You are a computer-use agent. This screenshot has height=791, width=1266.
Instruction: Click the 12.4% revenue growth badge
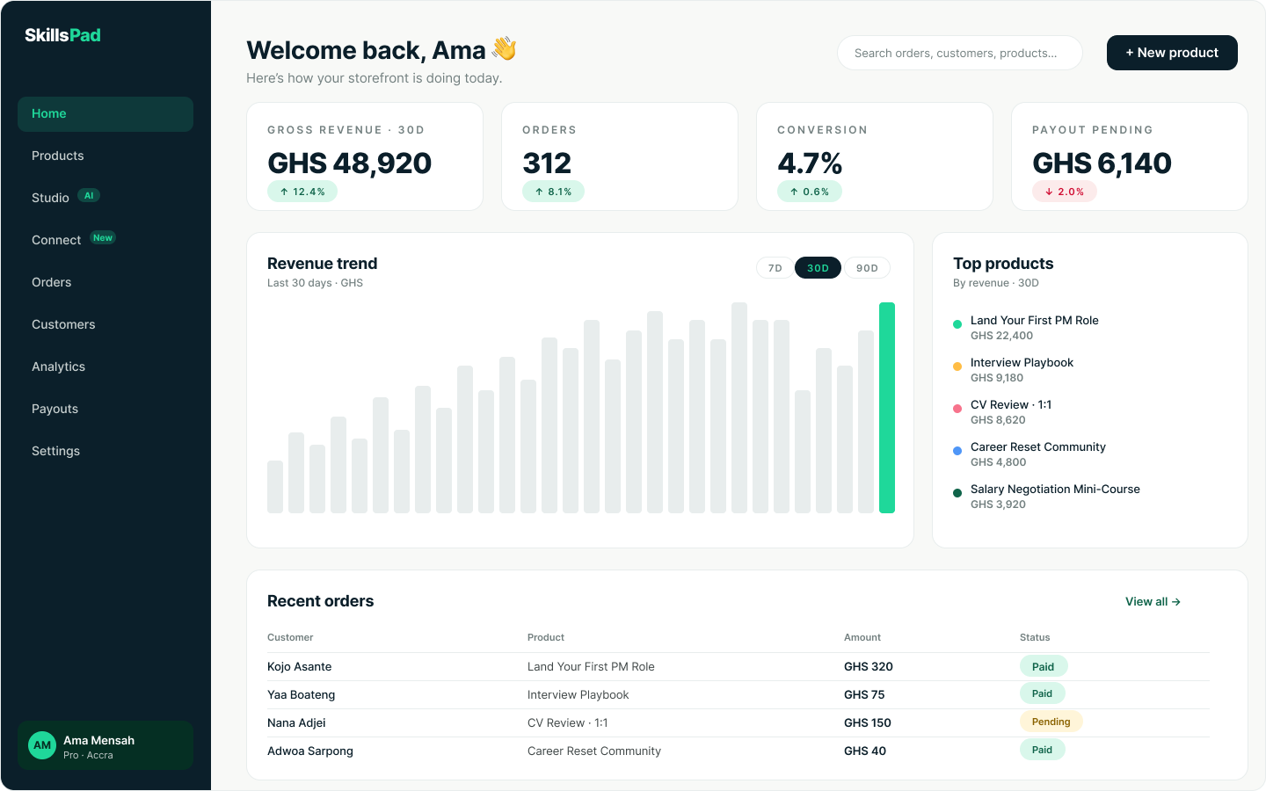[x=302, y=192]
